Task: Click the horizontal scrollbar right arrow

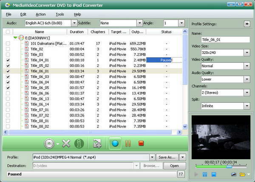Action: (x=179, y=132)
